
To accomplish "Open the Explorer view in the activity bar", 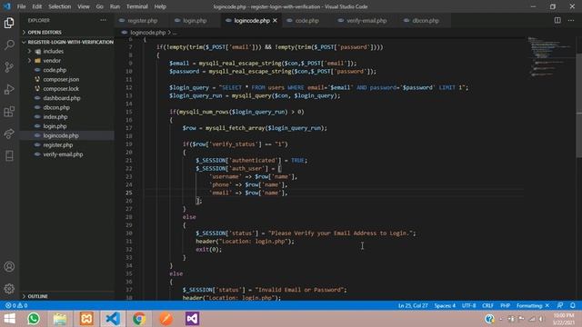I will (9, 23).
